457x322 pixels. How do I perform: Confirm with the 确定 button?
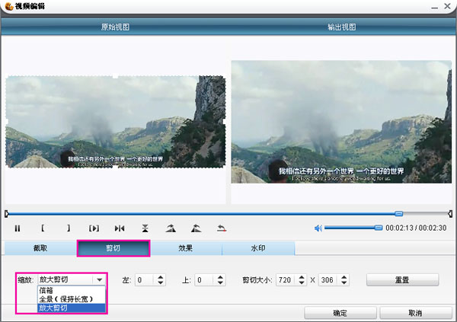pyautogui.click(x=340, y=314)
